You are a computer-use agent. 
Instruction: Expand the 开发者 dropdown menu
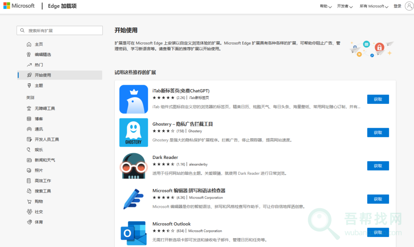coord(345,6)
